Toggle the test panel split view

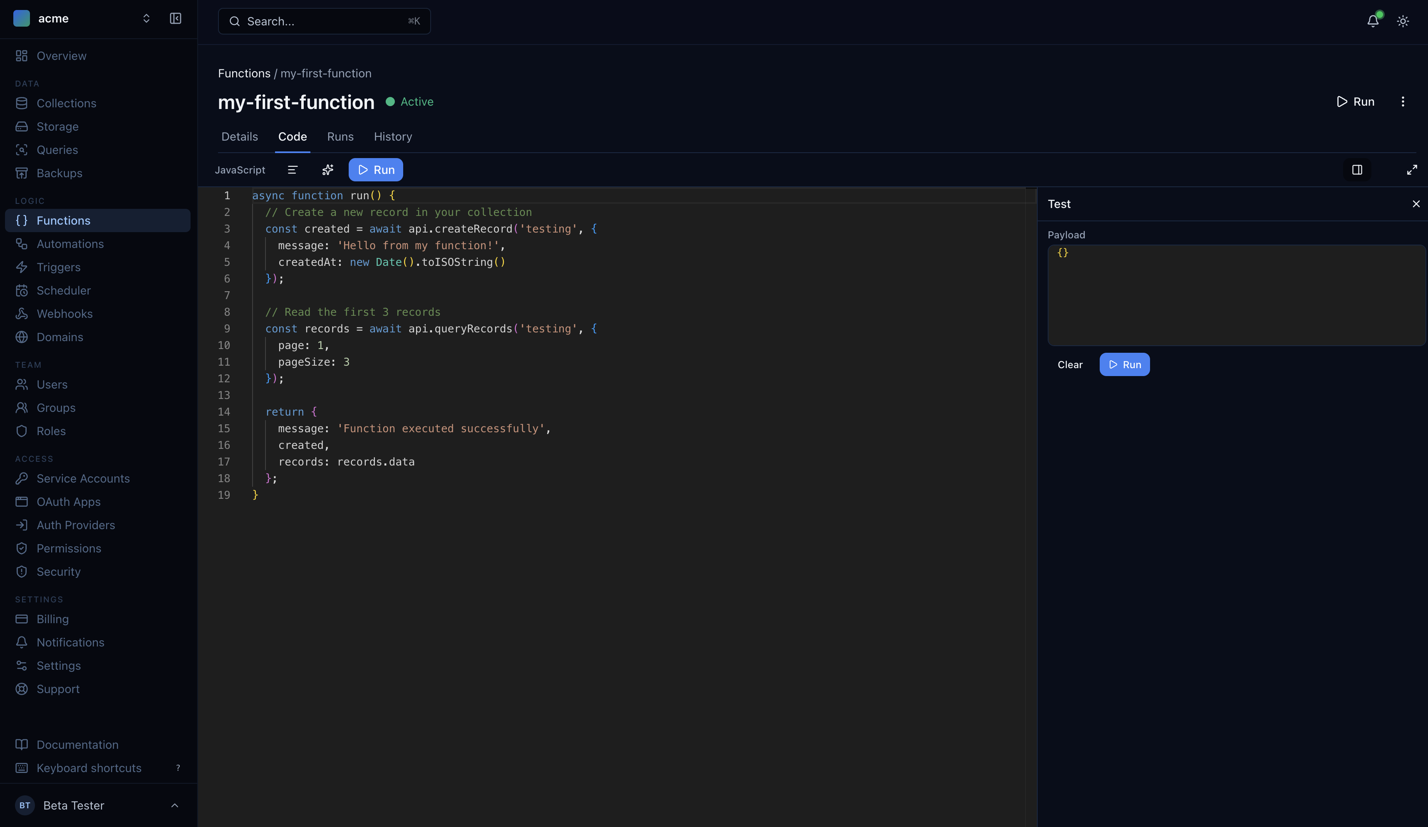click(1357, 169)
